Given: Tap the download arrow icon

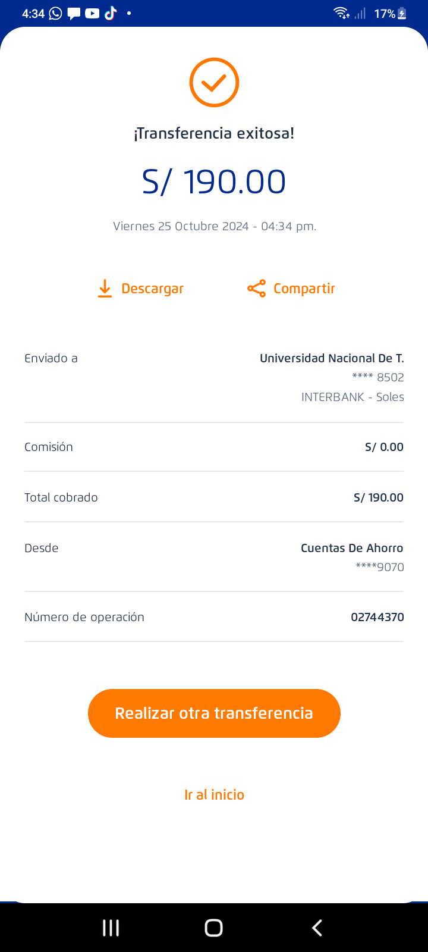Looking at the screenshot, I should 105,289.
